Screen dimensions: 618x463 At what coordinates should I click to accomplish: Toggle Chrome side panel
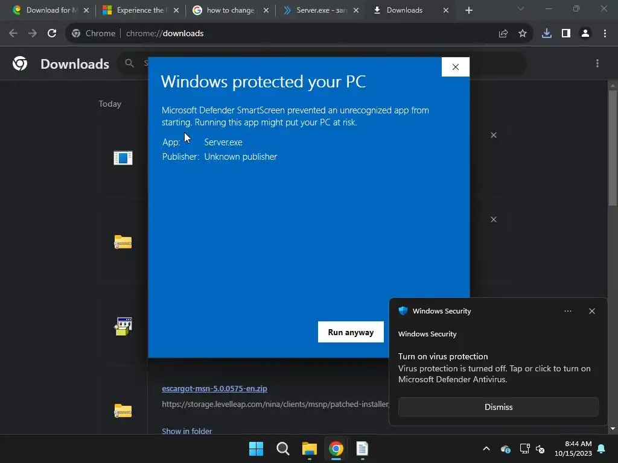[x=565, y=34]
